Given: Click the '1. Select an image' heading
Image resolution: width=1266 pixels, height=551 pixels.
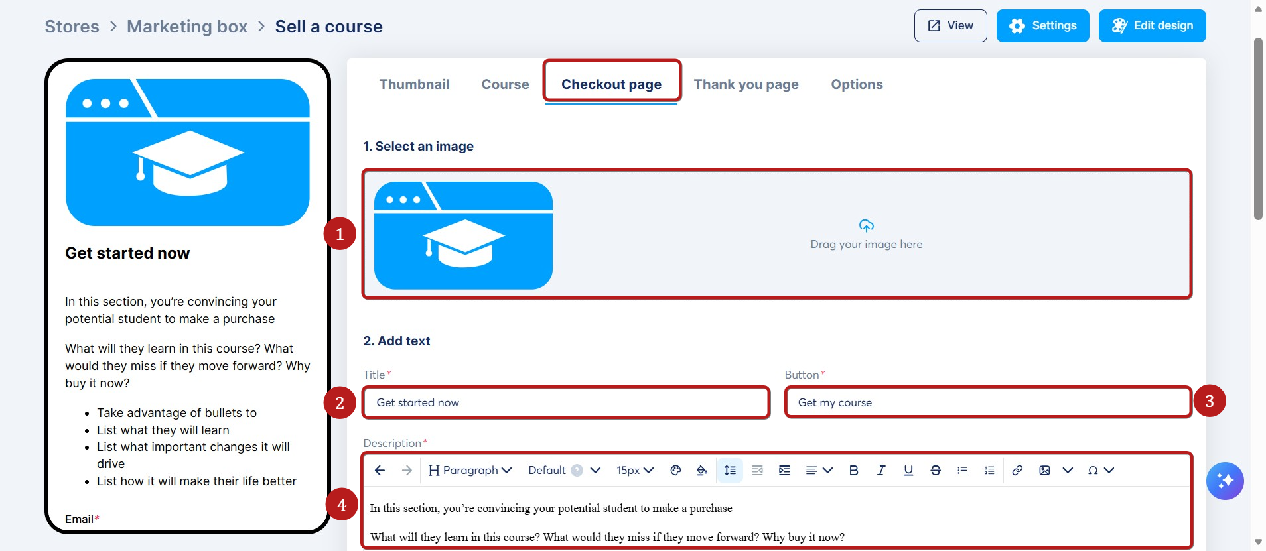Looking at the screenshot, I should click(x=418, y=146).
